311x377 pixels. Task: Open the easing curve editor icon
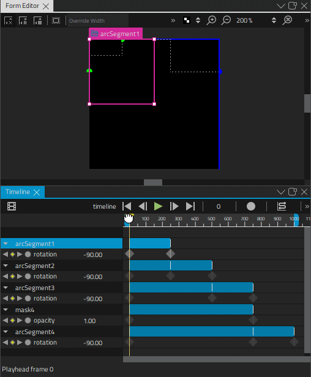coord(282,206)
